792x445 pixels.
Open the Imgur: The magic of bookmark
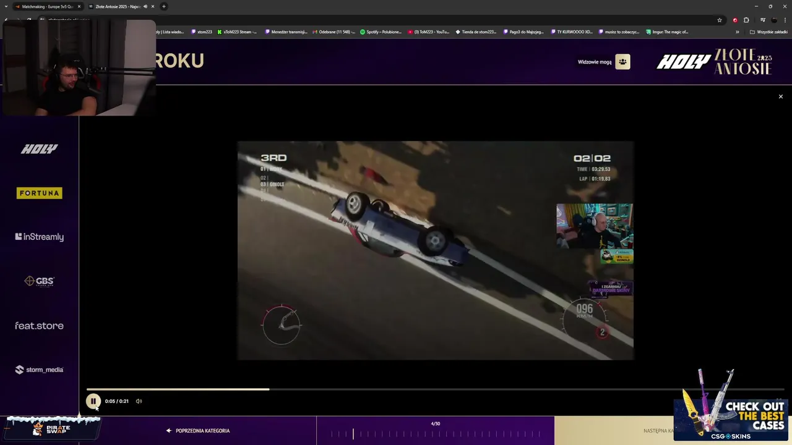[x=667, y=32]
